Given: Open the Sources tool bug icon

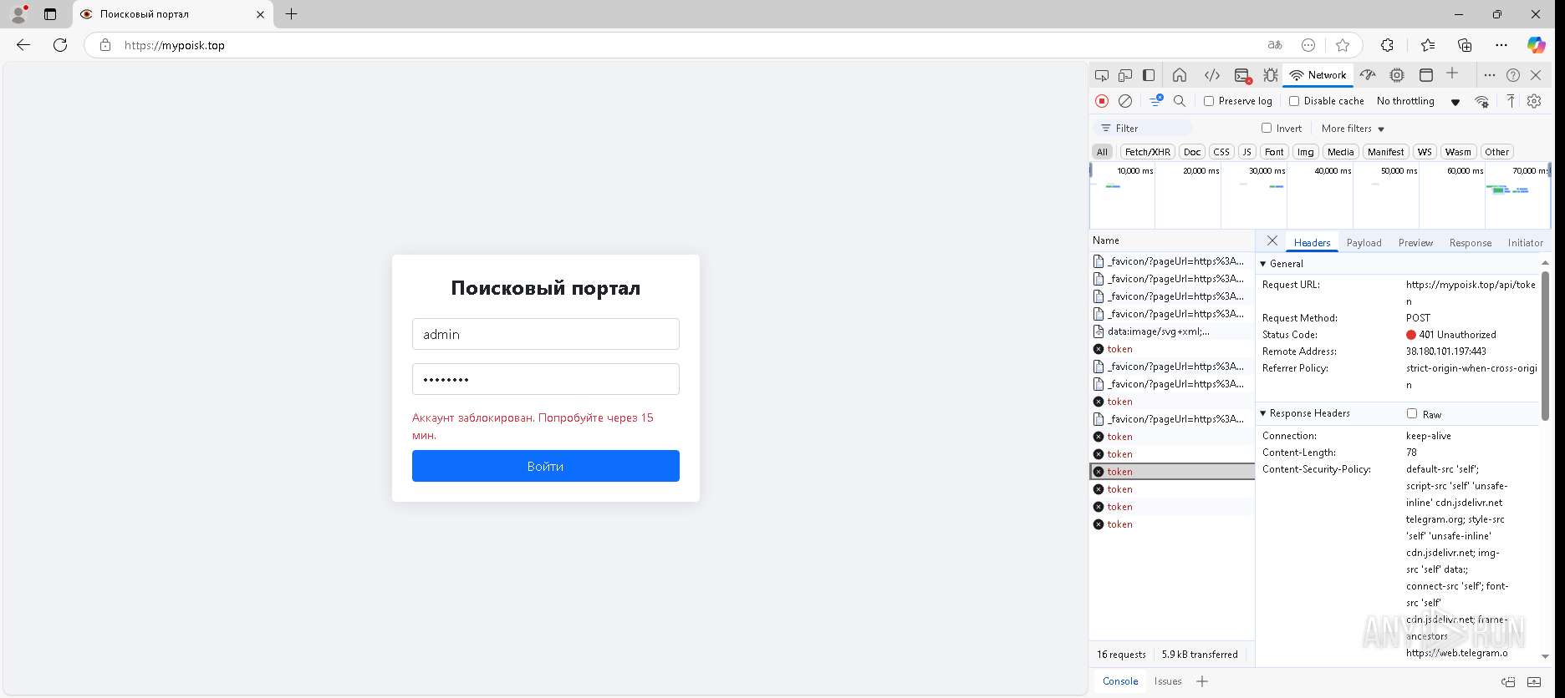Looking at the screenshot, I should (1271, 75).
